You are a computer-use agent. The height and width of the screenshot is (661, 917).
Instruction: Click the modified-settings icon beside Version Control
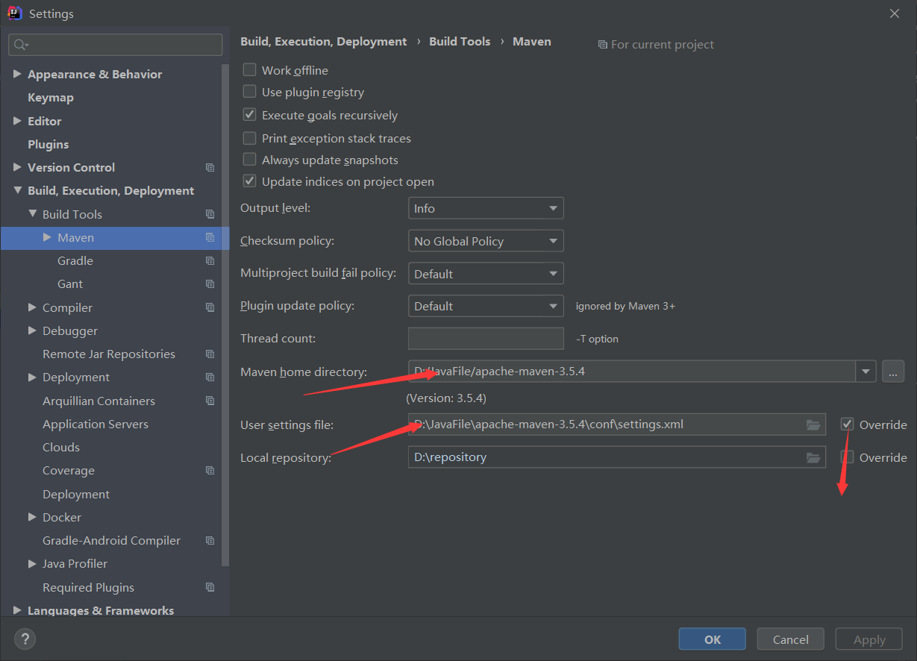coord(210,167)
